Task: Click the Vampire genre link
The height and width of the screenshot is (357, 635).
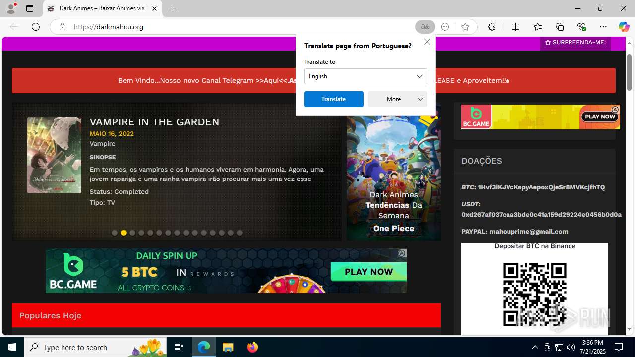Action: pos(102,144)
